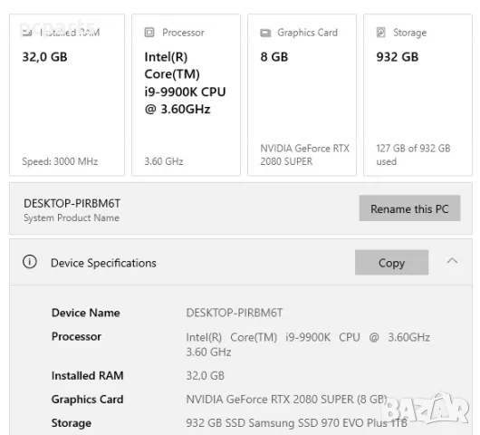This screenshot has height=435, width=480.
Task: Click the Device Specifications info icon
Action: (x=30, y=262)
